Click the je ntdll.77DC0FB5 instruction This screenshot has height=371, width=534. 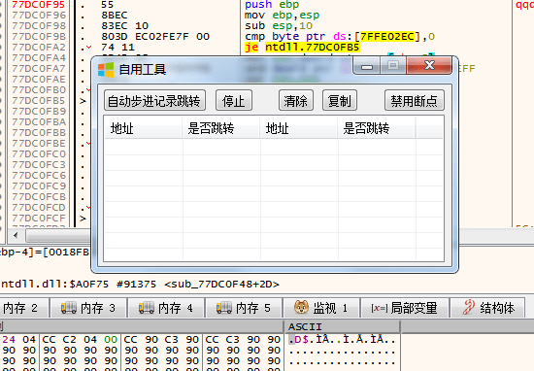(x=302, y=47)
